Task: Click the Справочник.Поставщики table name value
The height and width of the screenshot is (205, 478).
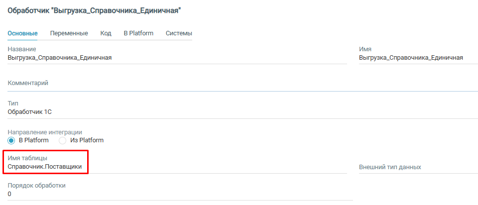Action: 45,167
